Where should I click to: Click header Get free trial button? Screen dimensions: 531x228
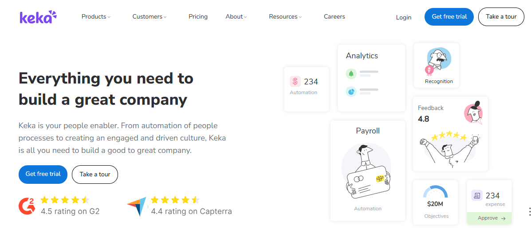click(x=449, y=17)
